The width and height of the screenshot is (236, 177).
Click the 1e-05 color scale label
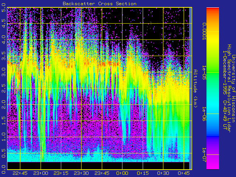[x=204, y=72]
